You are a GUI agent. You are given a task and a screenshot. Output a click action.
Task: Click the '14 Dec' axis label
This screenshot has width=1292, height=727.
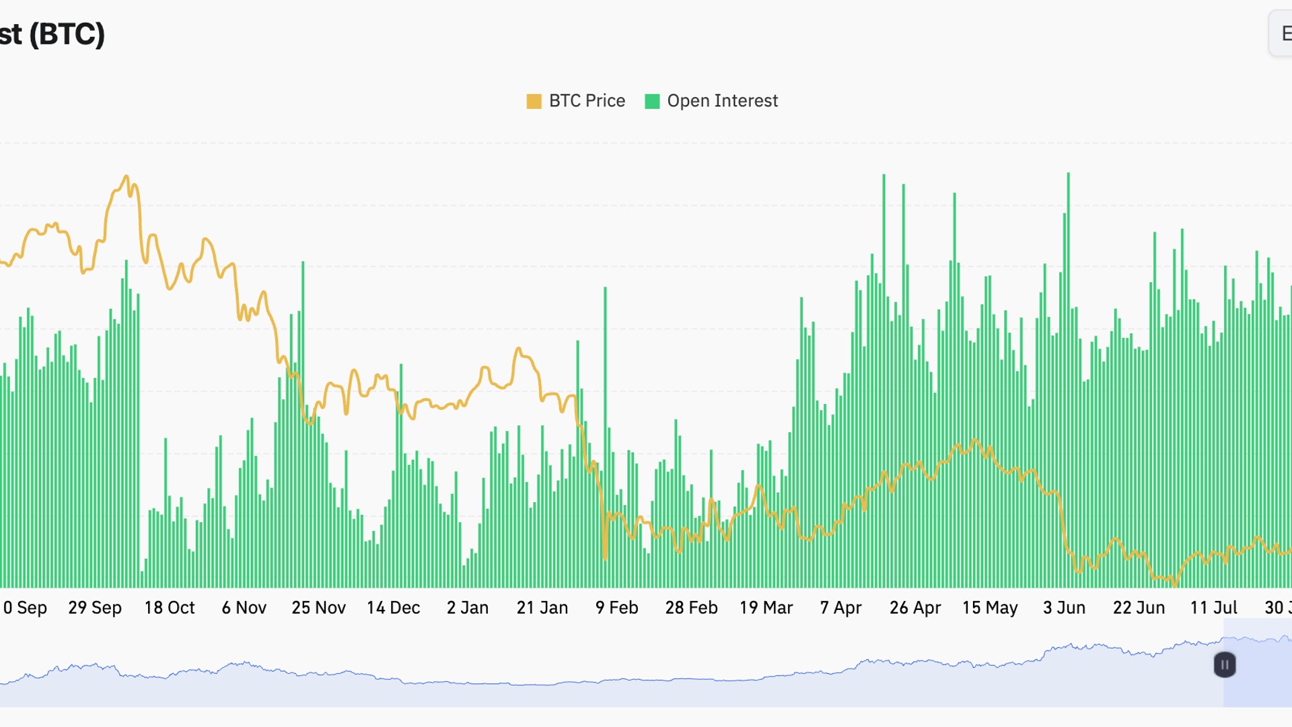393,608
